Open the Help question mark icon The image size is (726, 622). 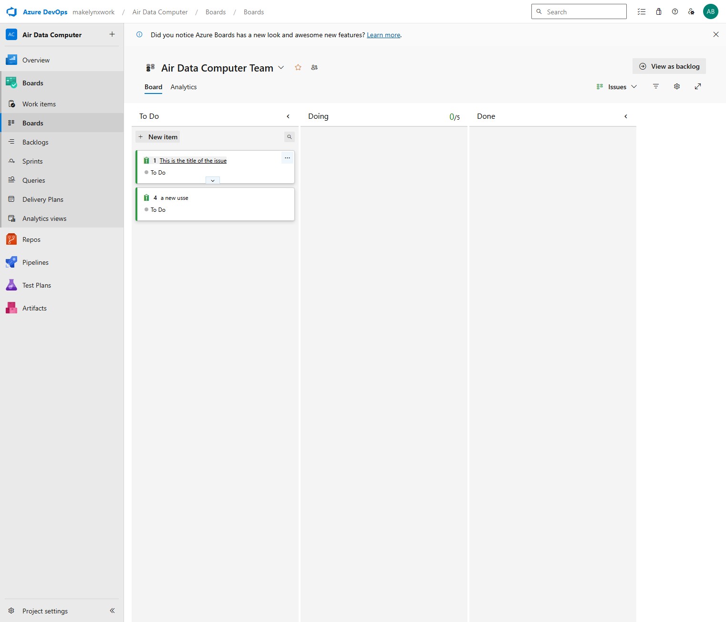click(675, 12)
